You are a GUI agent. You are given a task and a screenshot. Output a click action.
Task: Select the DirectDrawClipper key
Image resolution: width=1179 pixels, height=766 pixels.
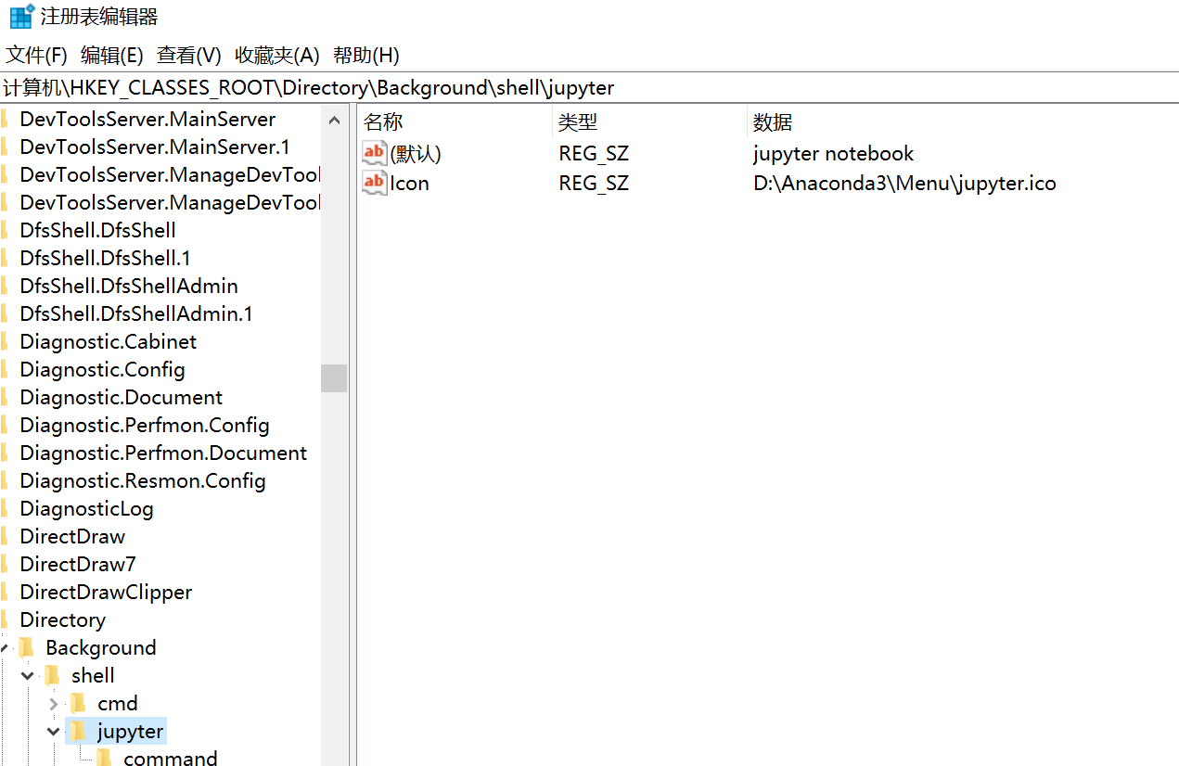coord(105,592)
